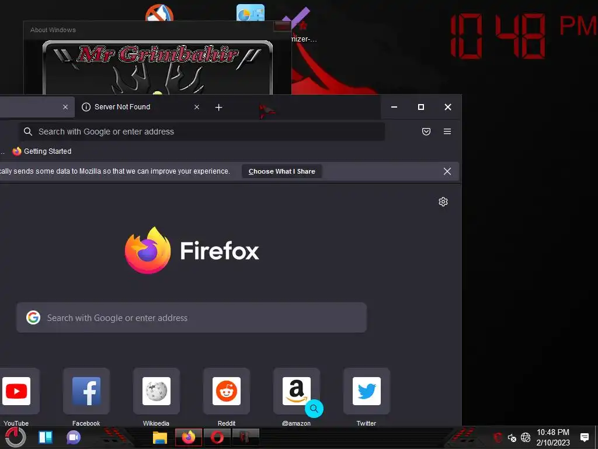Click the info icon on Server Not Found tab
598x449 pixels.
pyautogui.click(x=86, y=108)
